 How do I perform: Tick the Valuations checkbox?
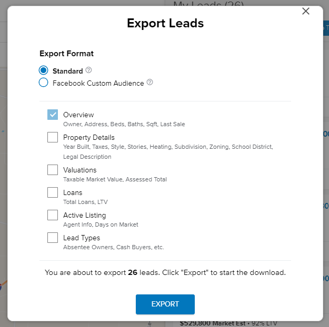tap(53, 170)
